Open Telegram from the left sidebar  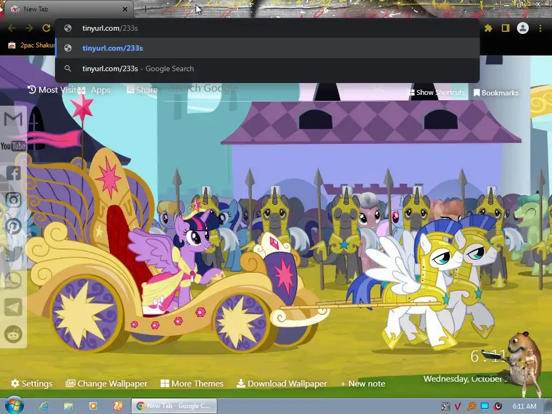coord(13,307)
